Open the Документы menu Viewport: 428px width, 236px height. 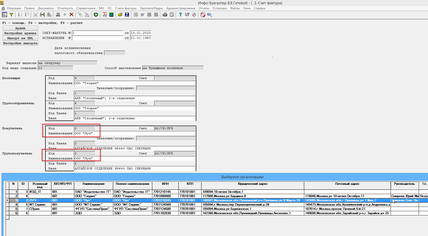[46, 8]
